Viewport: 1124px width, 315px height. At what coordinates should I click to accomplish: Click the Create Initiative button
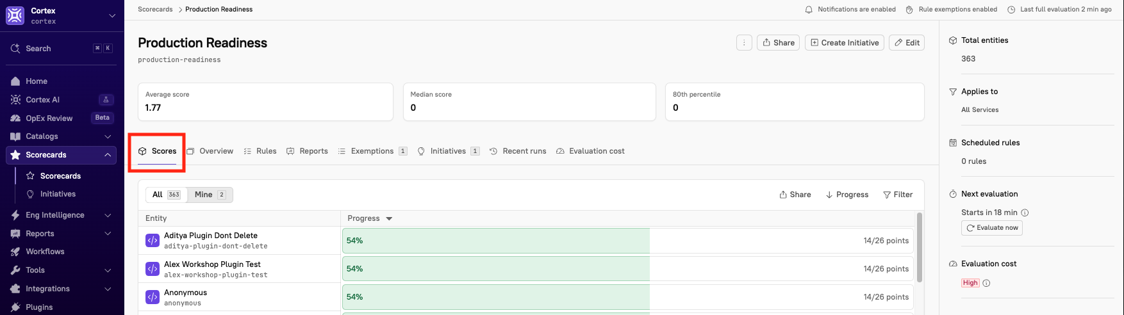[845, 43]
